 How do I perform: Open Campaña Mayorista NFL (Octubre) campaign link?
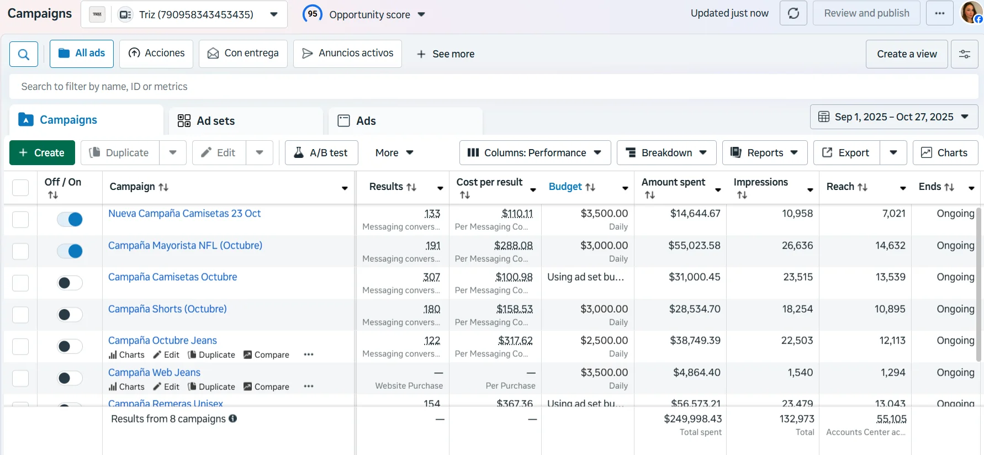click(x=185, y=245)
